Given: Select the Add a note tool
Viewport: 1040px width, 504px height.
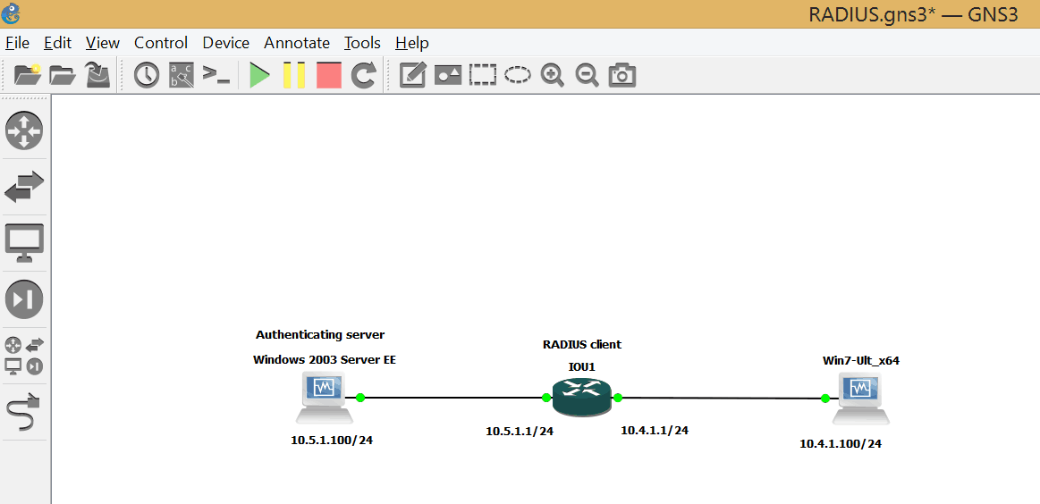Looking at the screenshot, I should pyautogui.click(x=412, y=75).
